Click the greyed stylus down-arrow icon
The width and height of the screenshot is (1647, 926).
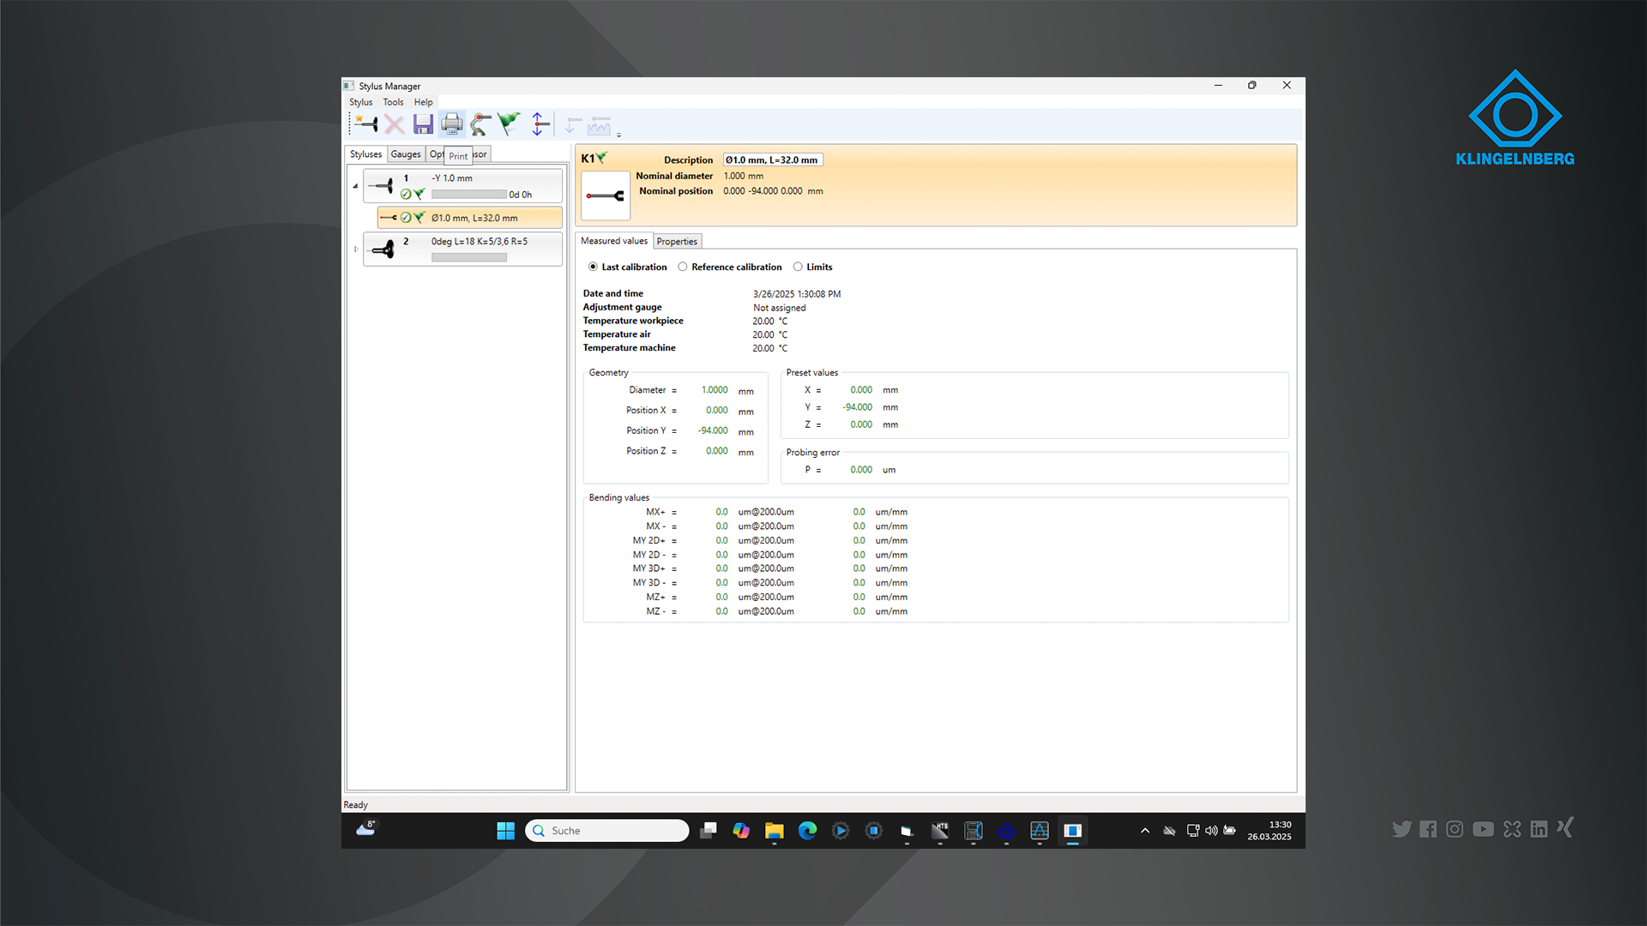click(573, 125)
